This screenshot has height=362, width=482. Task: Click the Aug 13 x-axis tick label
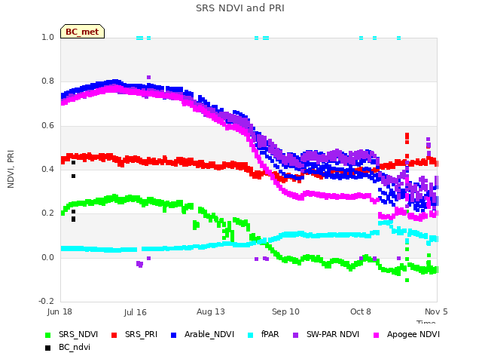[211, 311]
